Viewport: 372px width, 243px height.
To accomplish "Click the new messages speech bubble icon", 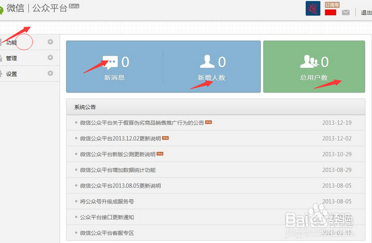I will point(110,63).
